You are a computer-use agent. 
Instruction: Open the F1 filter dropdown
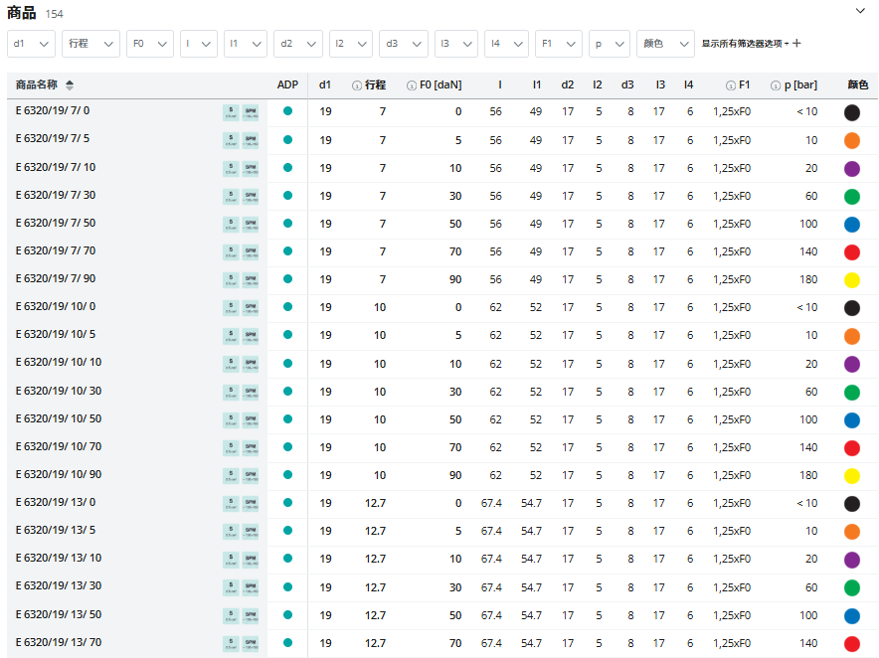[x=559, y=44]
